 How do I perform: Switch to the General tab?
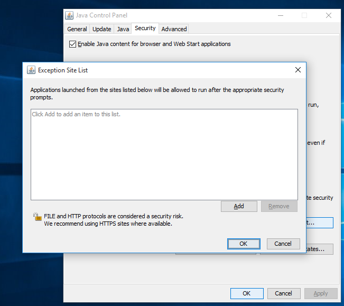77,29
